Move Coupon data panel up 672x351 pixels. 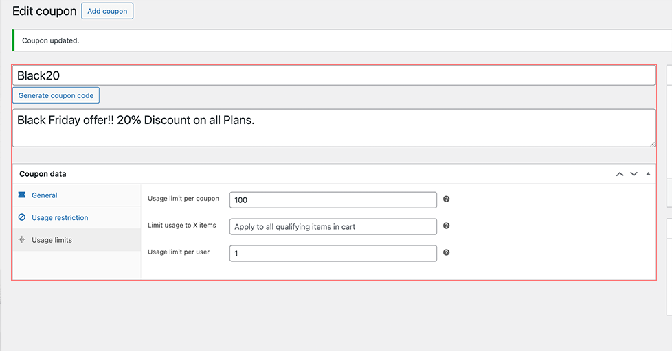coord(620,174)
